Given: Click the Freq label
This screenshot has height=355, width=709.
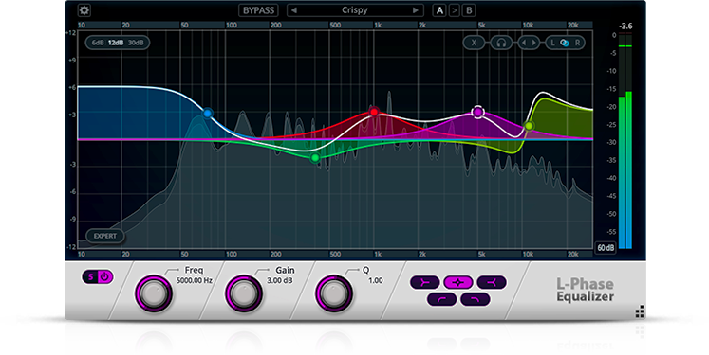Looking at the screenshot, I should (x=194, y=270).
